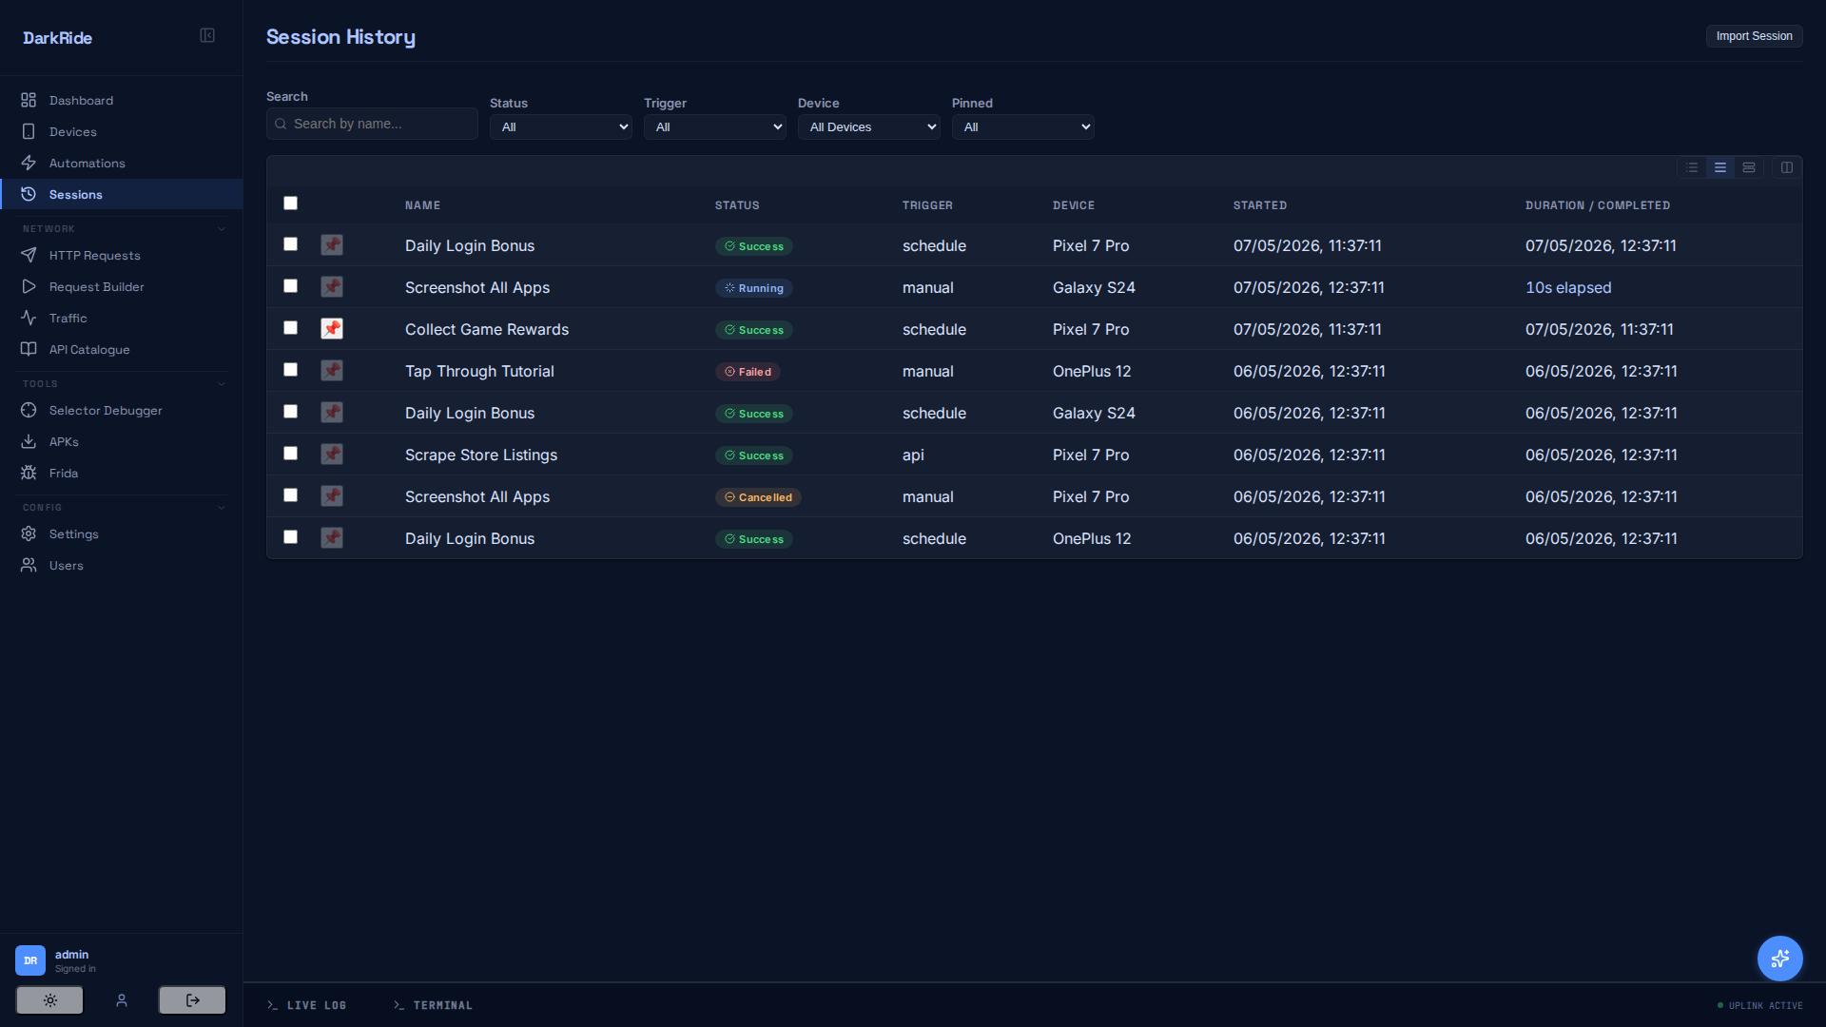Click the Cancelled status badge
Image resolution: width=1826 pixels, height=1027 pixels.
click(758, 497)
